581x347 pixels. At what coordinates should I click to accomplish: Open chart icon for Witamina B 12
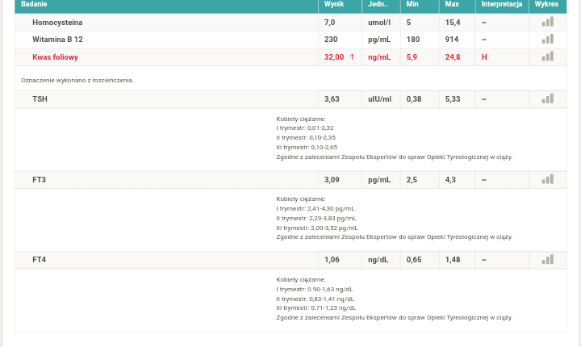(x=547, y=39)
